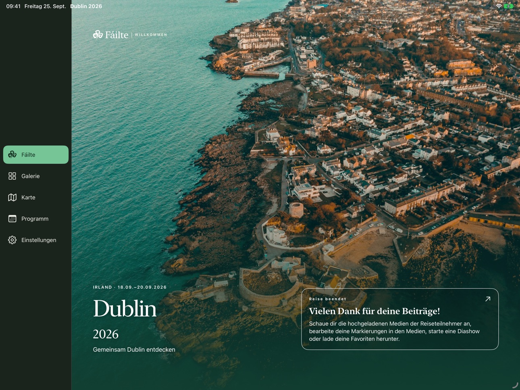This screenshot has width=520, height=390.
Task: Click Dublin 2026 in the status bar
Action: [x=86, y=6]
